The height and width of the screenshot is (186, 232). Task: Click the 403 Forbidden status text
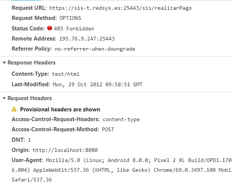(x=74, y=28)
